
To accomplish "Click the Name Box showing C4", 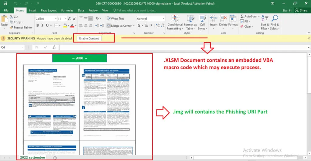I will (12, 47).
